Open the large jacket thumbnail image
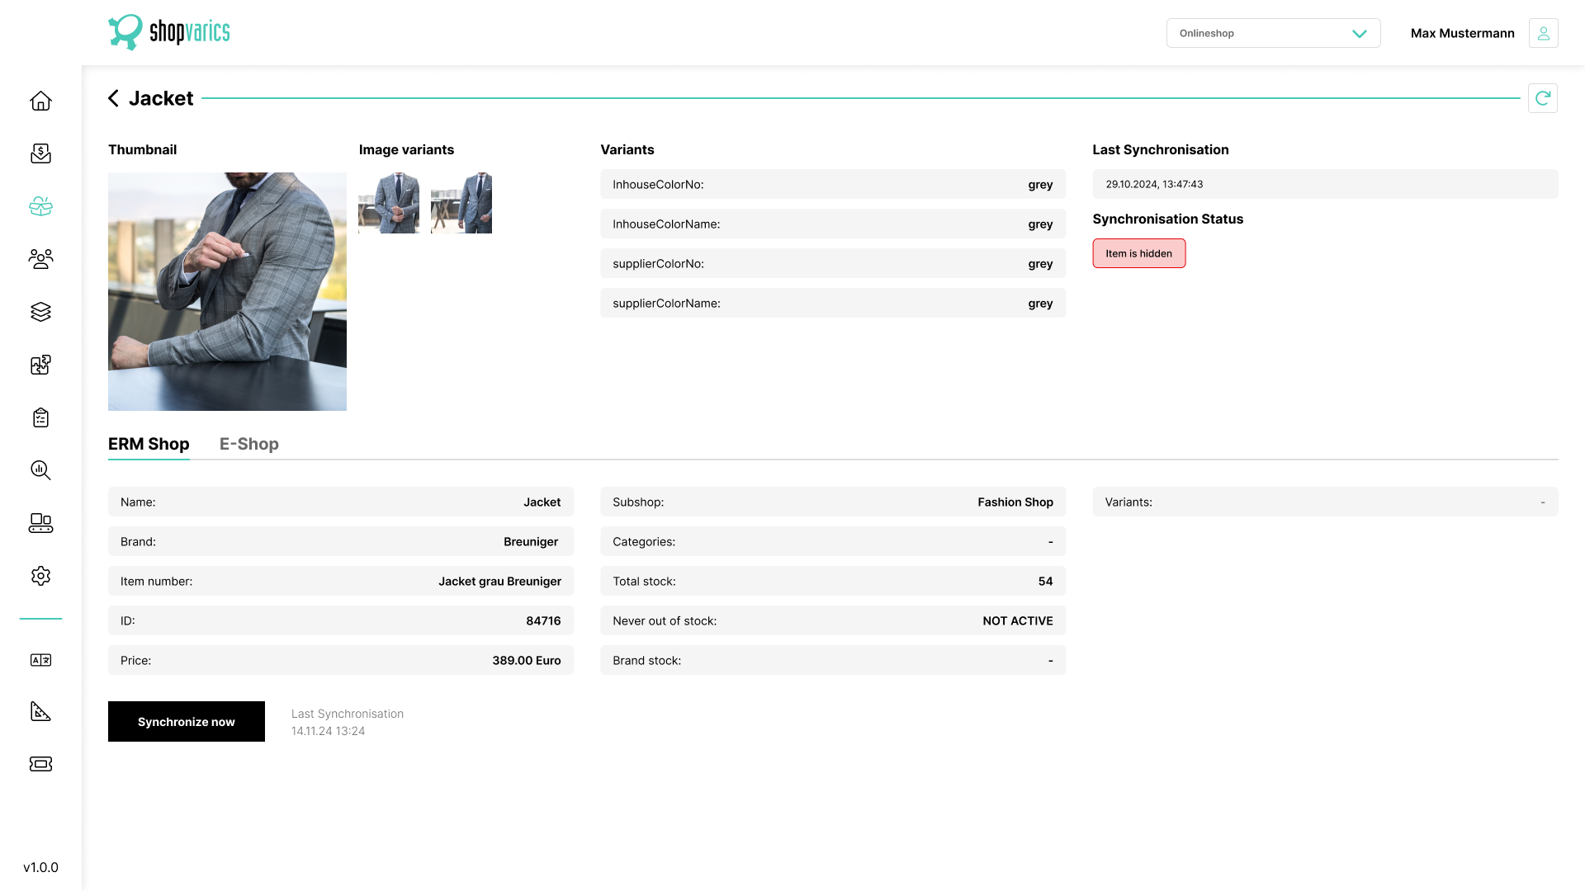The image size is (1585, 891). [227, 291]
